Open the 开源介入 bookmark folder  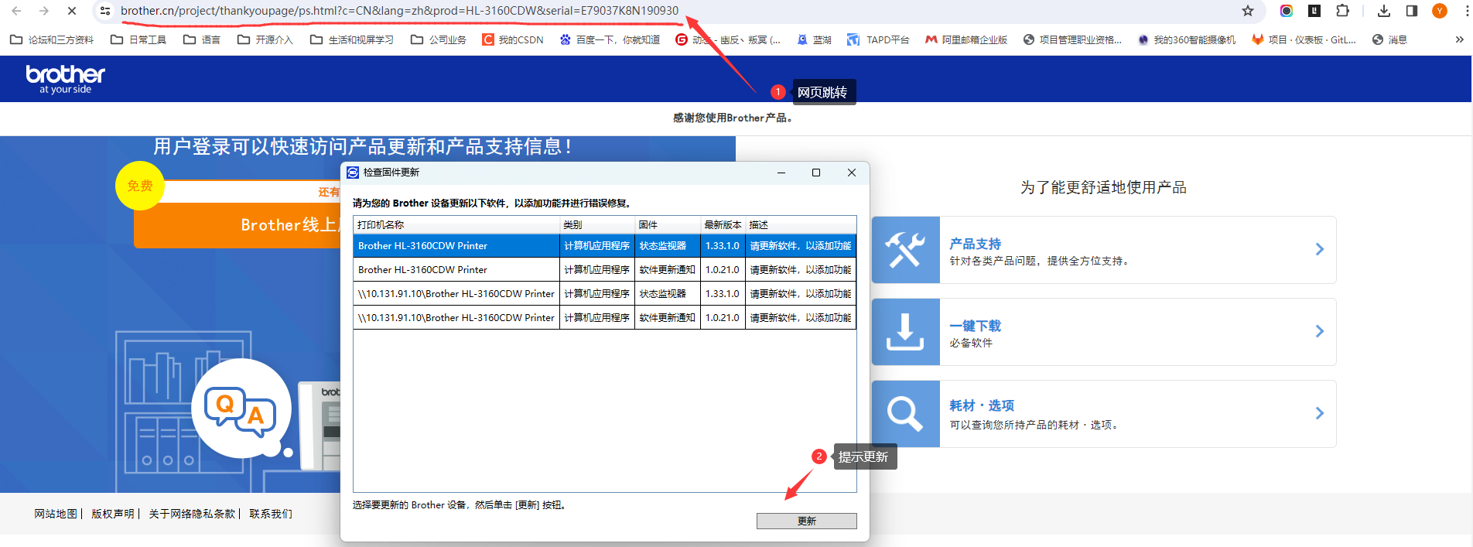tap(265, 39)
